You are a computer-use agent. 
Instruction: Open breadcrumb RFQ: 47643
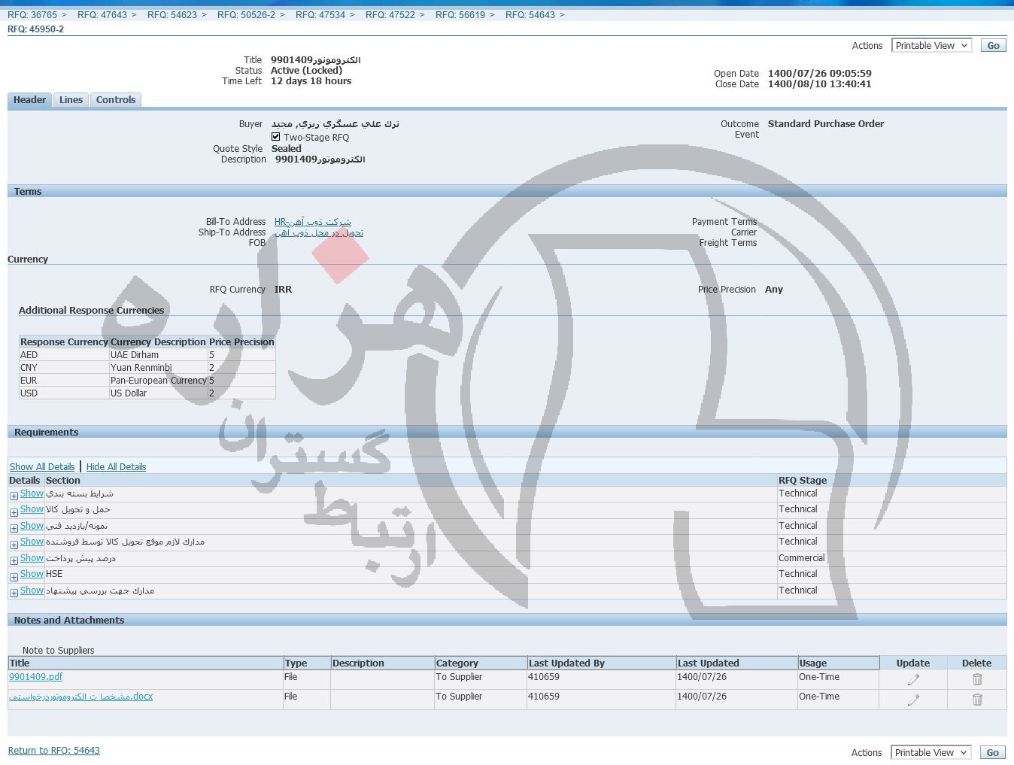tap(102, 15)
